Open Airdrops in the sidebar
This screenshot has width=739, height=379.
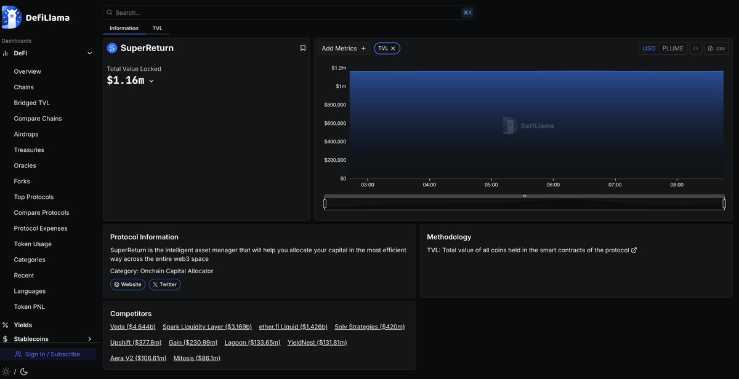coord(26,134)
